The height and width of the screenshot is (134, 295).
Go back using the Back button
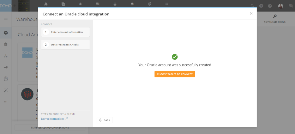point(105,120)
